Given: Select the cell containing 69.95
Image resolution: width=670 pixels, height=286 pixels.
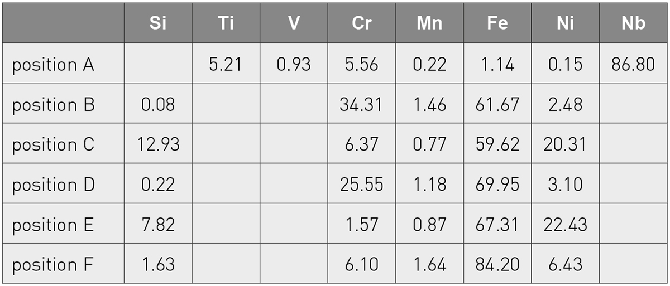Looking at the screenshot, I should point(497,183).
